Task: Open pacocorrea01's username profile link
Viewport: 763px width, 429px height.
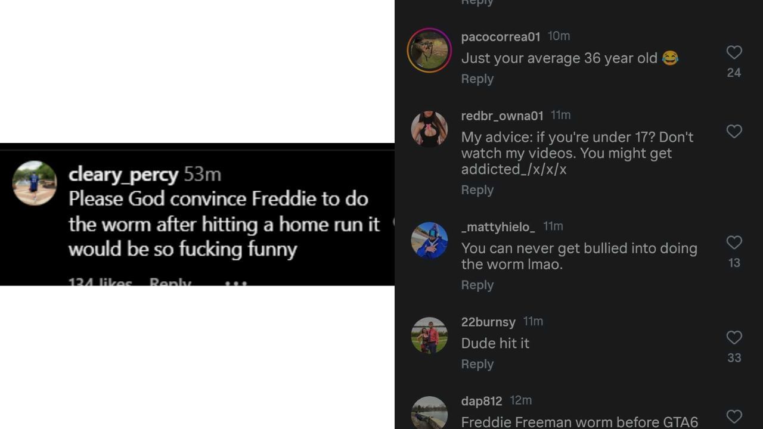Action: pyautogui.click(x=501, y=36)
